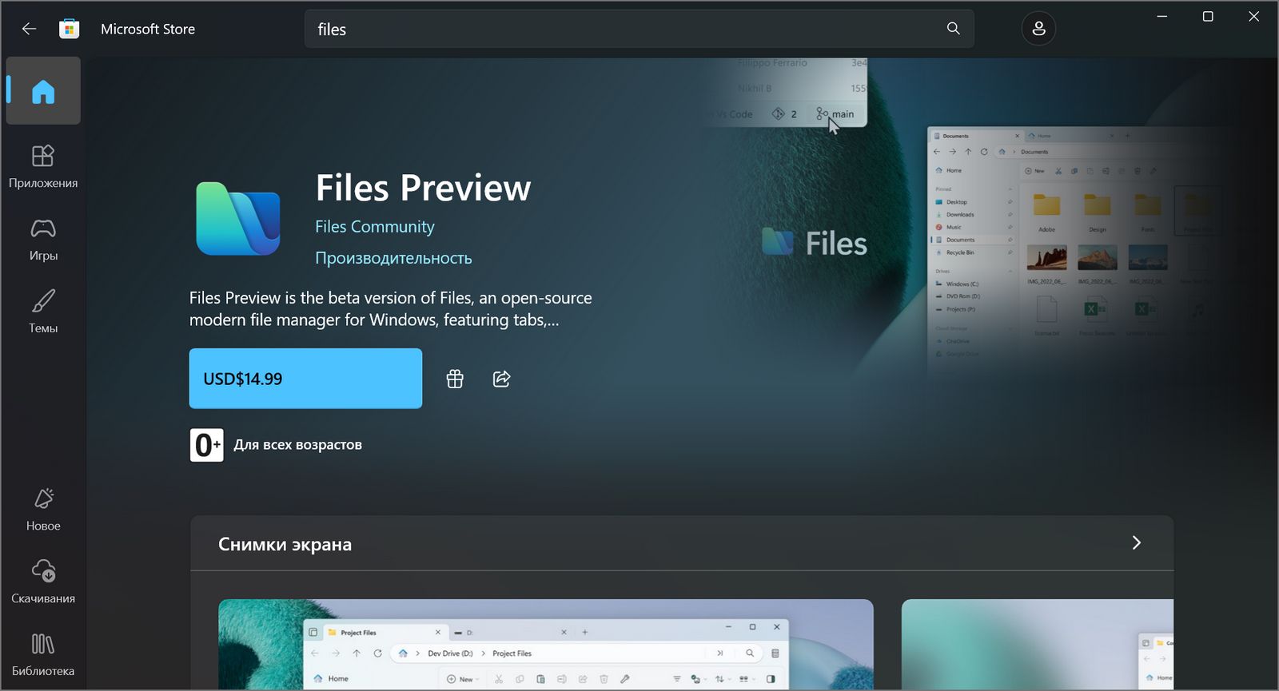Open the second screenshot thumbnail
Viewport: 1279px width, 691px height.
(1037, 644)
